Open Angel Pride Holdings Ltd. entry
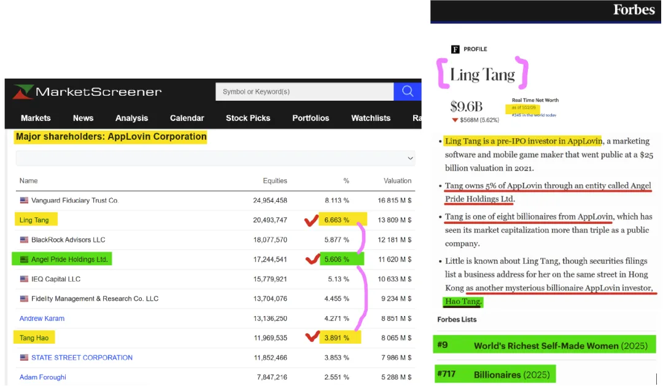 [69, 259]
